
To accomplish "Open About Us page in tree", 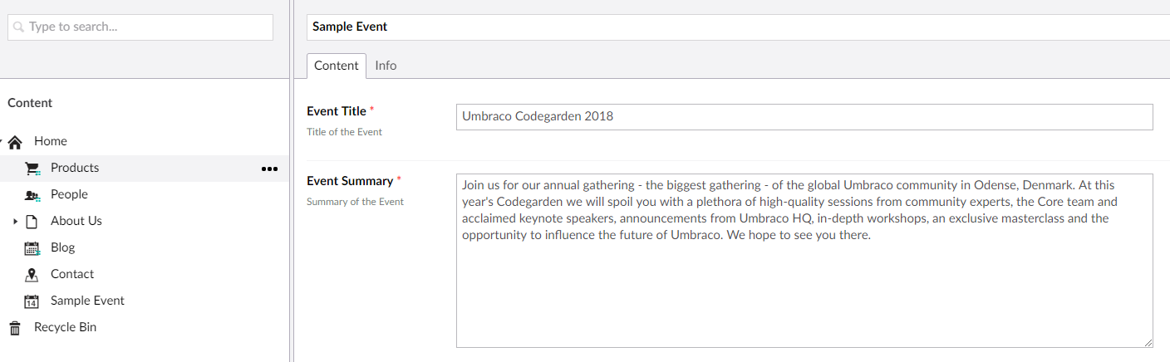I will (x=76, y=221).
